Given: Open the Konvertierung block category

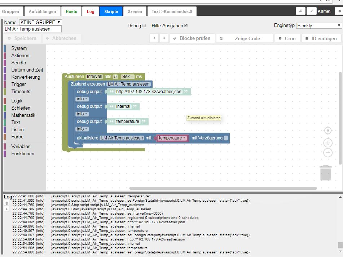Looking at the screenshot, I should click(x=26, y=77).
